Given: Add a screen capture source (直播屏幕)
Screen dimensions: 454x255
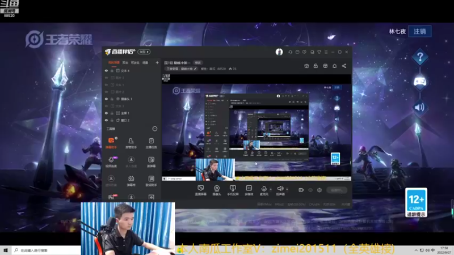Looking at the screenshot, I should coord(200,190).
